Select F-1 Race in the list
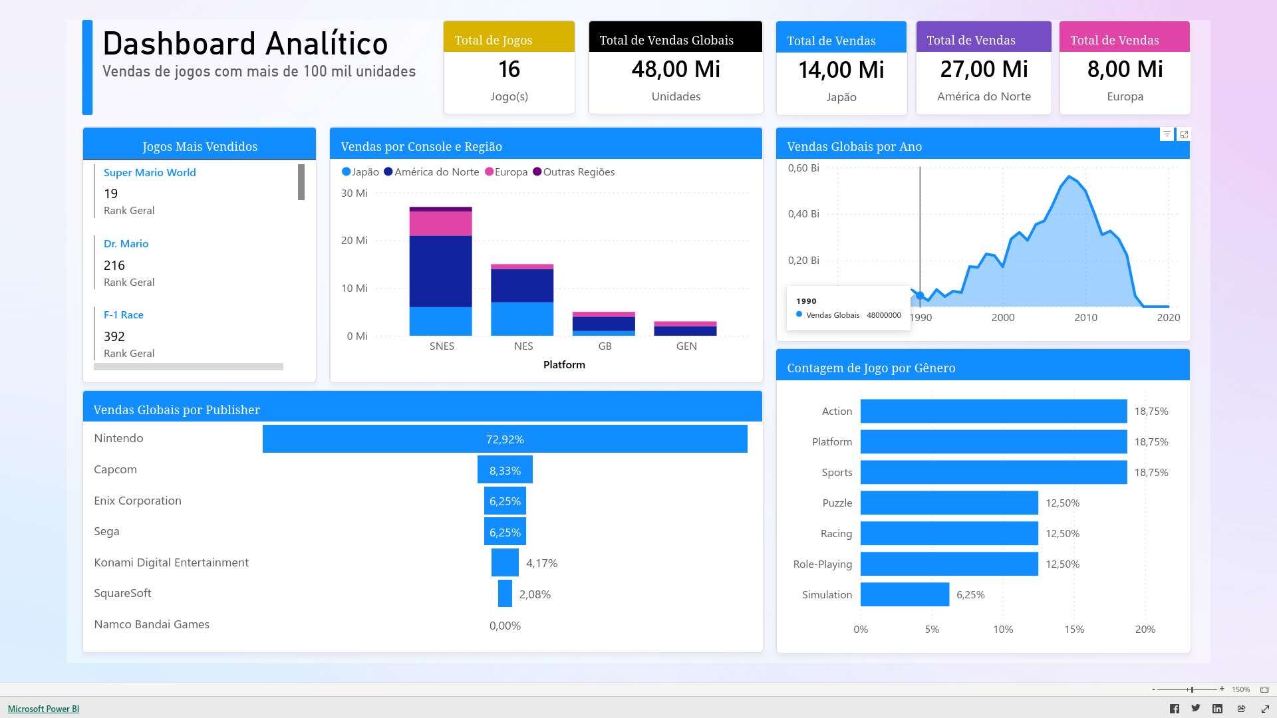This screenshot has height=718, width=1277. pyautogui.click(x=124, y=314)
